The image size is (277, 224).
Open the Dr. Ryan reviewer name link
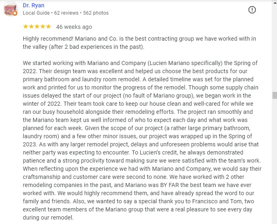pos(33,5)
